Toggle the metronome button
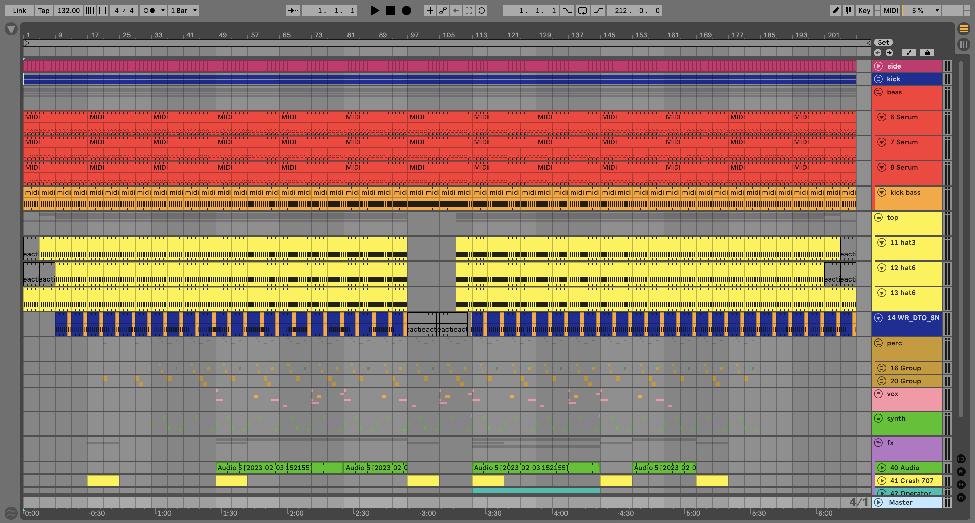975x523 pixels. pyautogui.click(x=149, y=11)
